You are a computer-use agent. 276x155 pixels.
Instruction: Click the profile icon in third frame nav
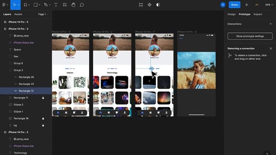pyautogui.click(x=166, y=113)
